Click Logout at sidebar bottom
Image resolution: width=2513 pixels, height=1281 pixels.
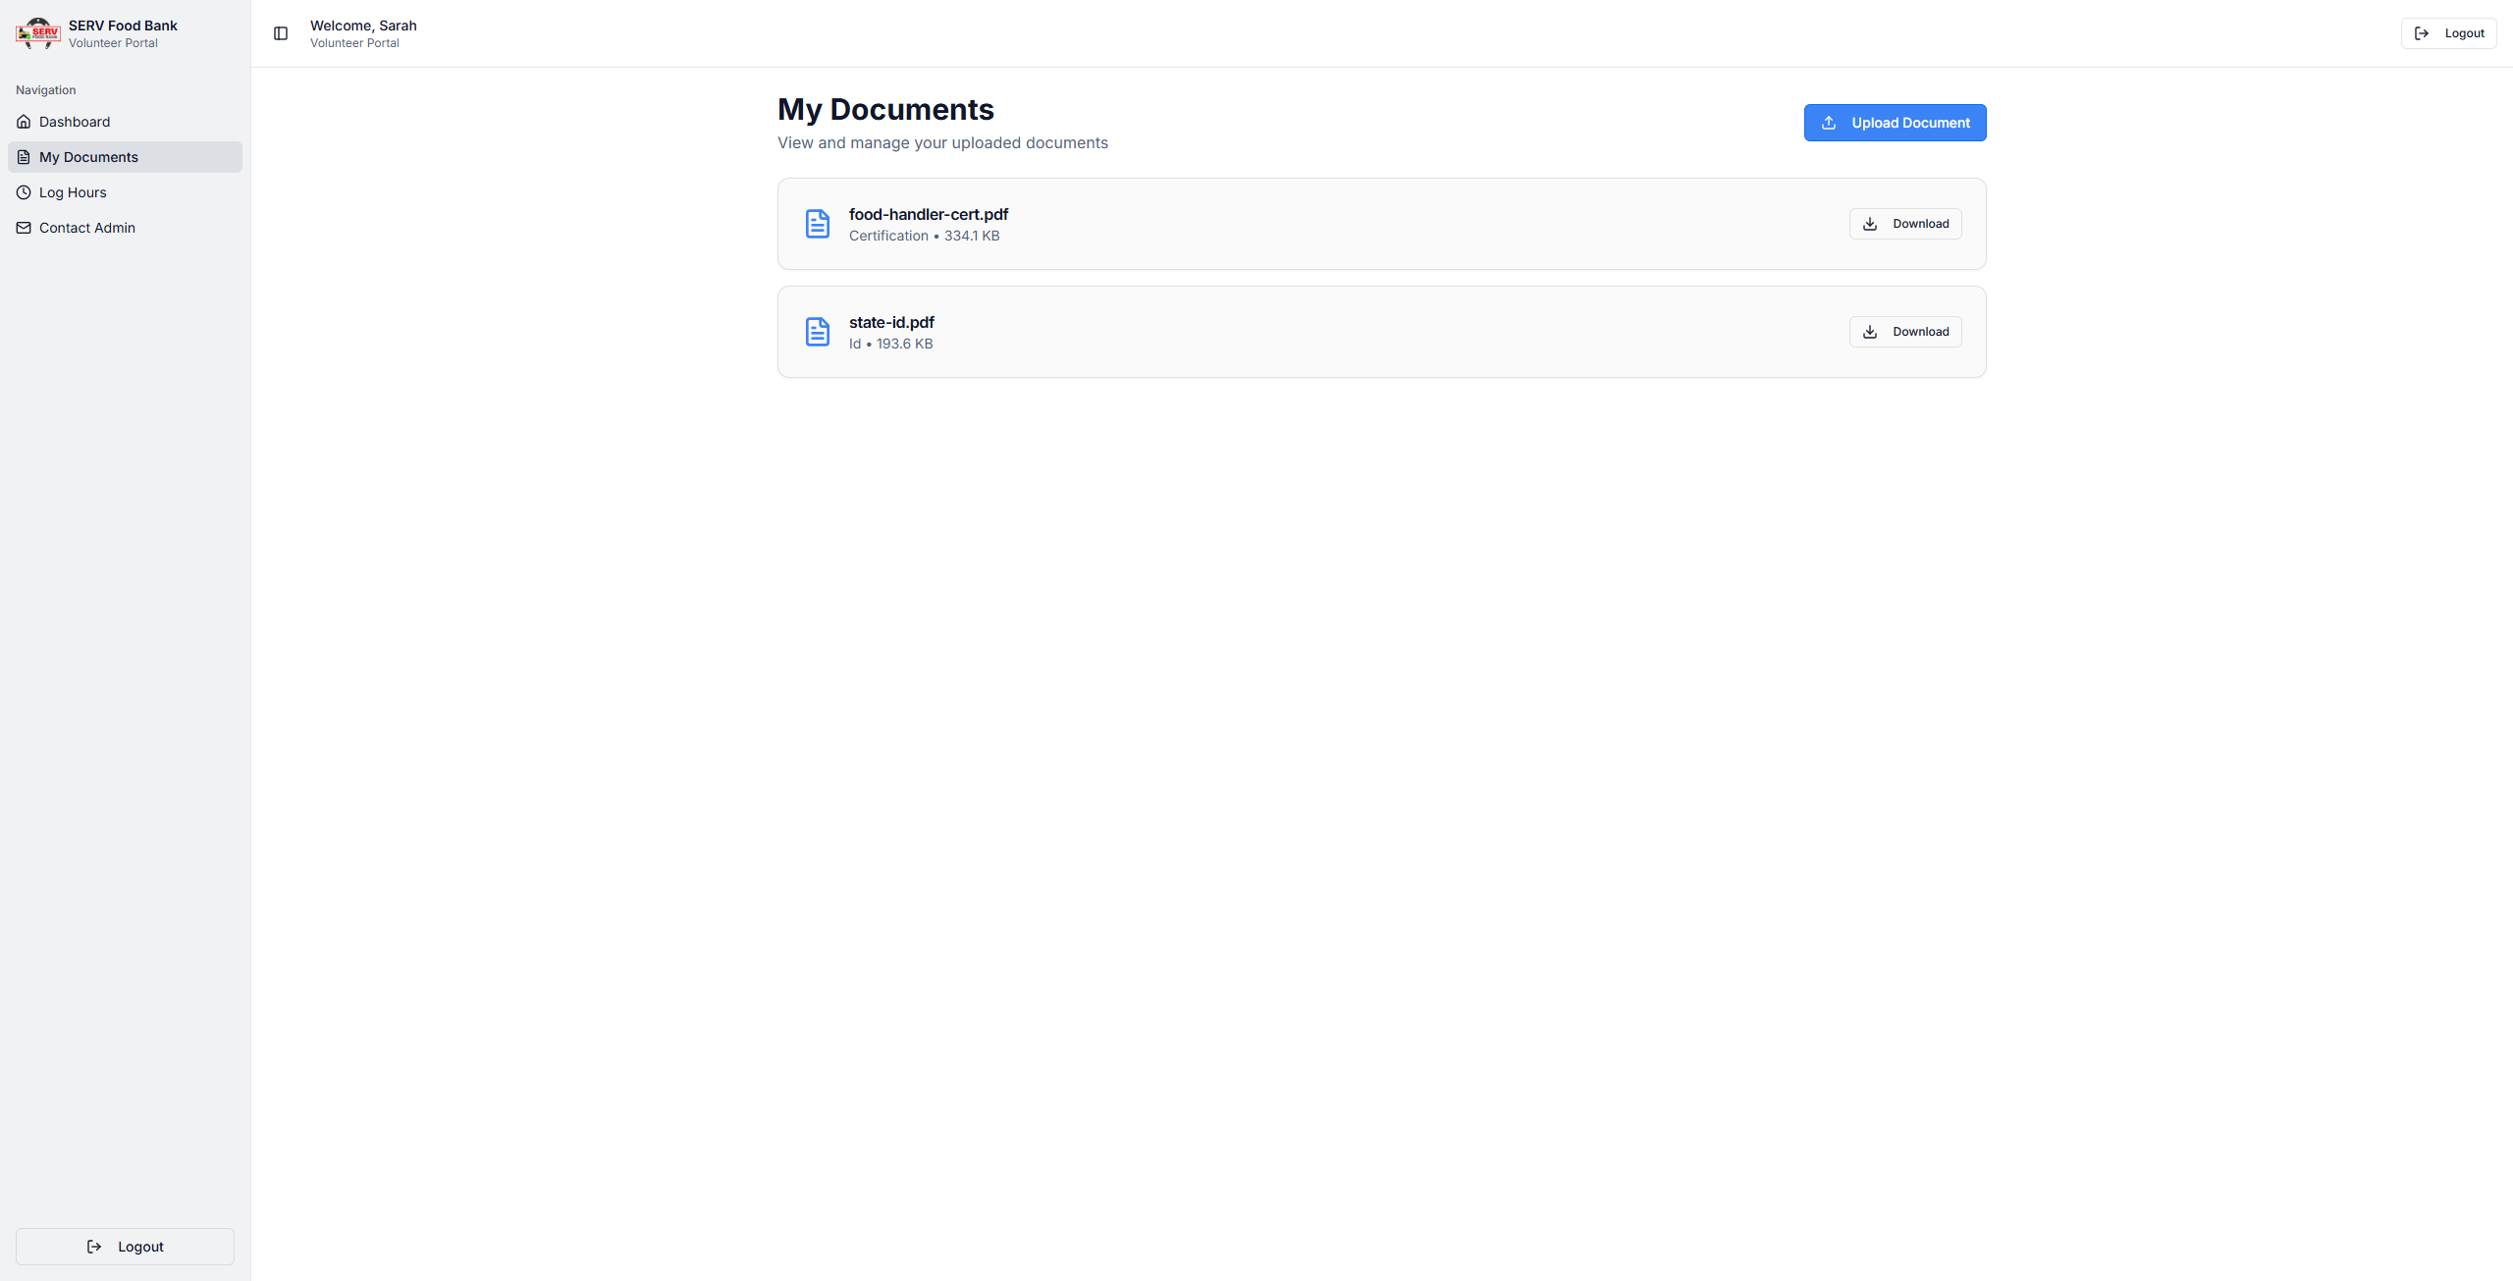click(125, 1247)
